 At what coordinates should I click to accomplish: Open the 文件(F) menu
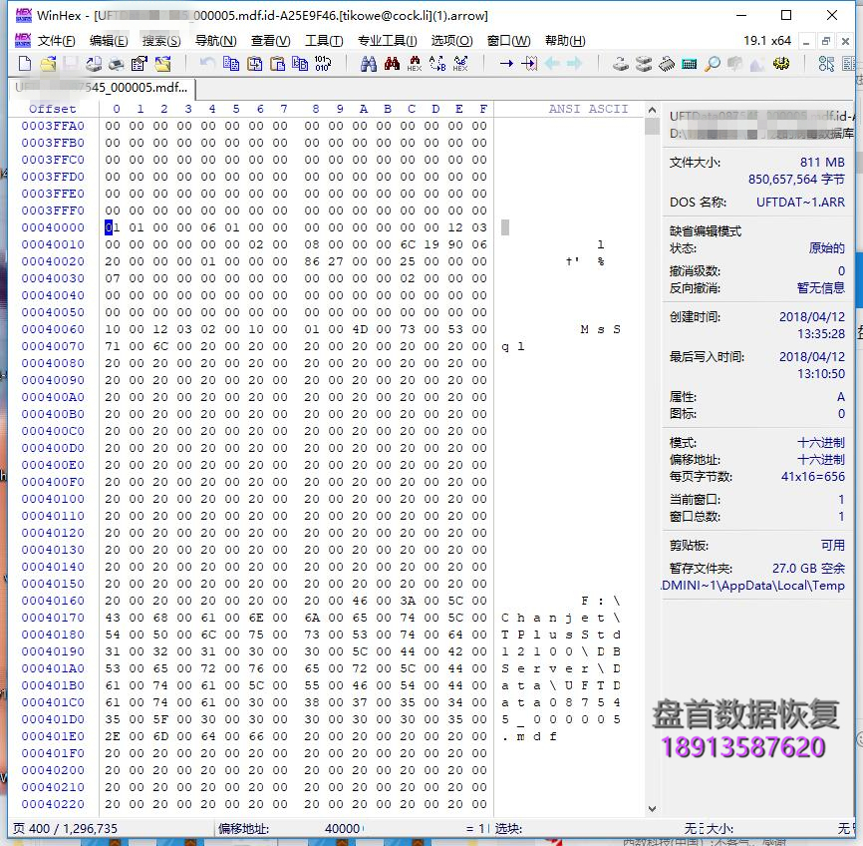(56, 41)
